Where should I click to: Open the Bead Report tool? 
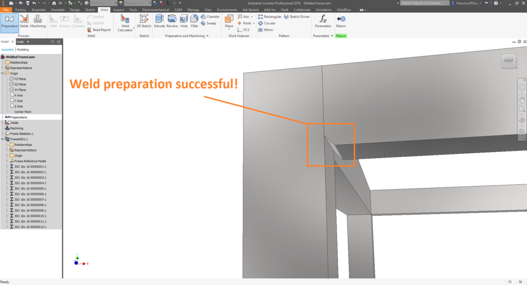[x=99, y=30]
